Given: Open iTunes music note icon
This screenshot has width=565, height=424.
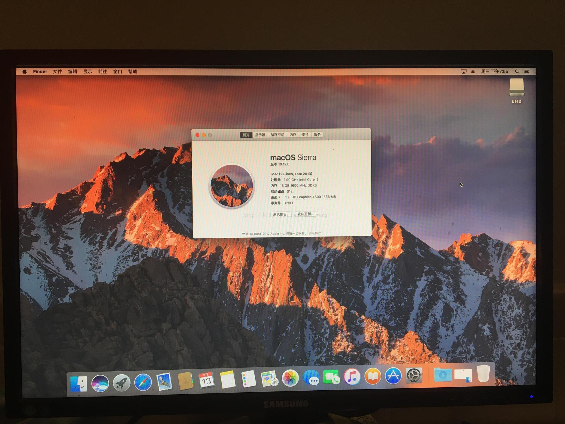Looking at the screenshot, I should coord(352,376).
